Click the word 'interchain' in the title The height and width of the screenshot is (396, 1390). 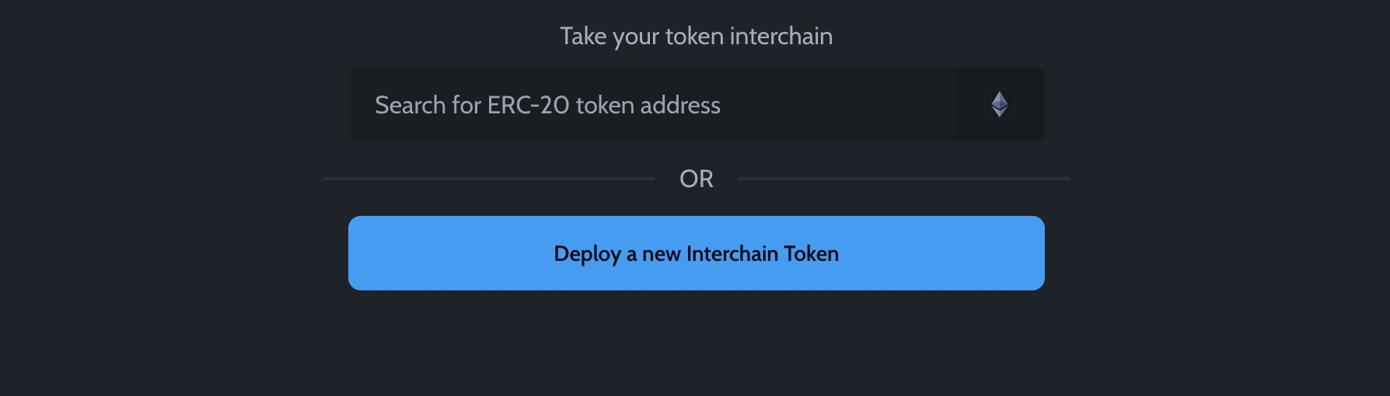[781, 36]
